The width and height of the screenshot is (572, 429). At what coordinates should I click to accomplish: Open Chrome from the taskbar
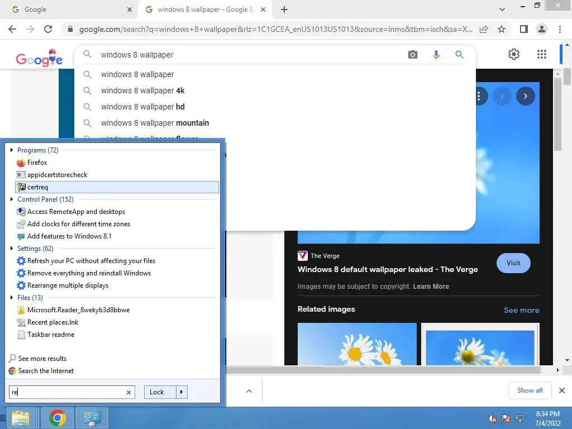pyautogui.click(x=58, y=418)
